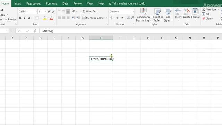Open the Fill Color dropdown arrow

pyautogui.click(x=48, y=18)
